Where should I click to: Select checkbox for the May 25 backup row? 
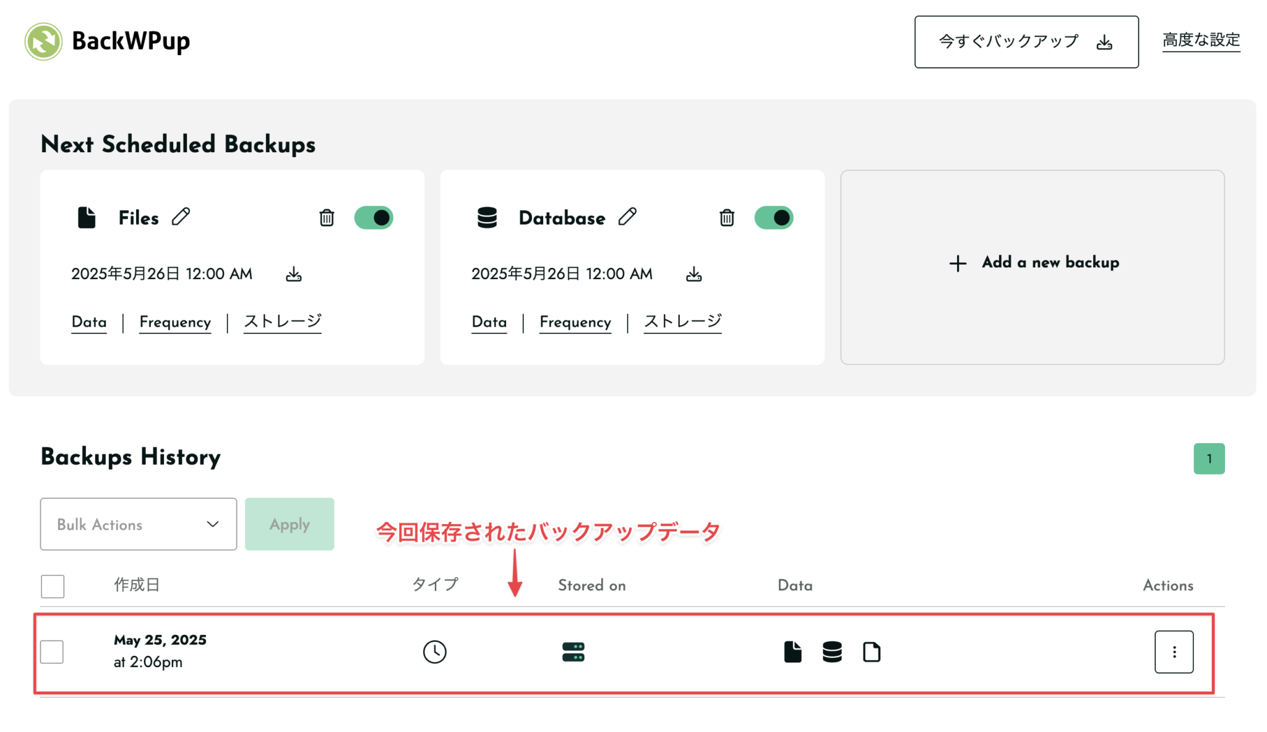[52, 651]
